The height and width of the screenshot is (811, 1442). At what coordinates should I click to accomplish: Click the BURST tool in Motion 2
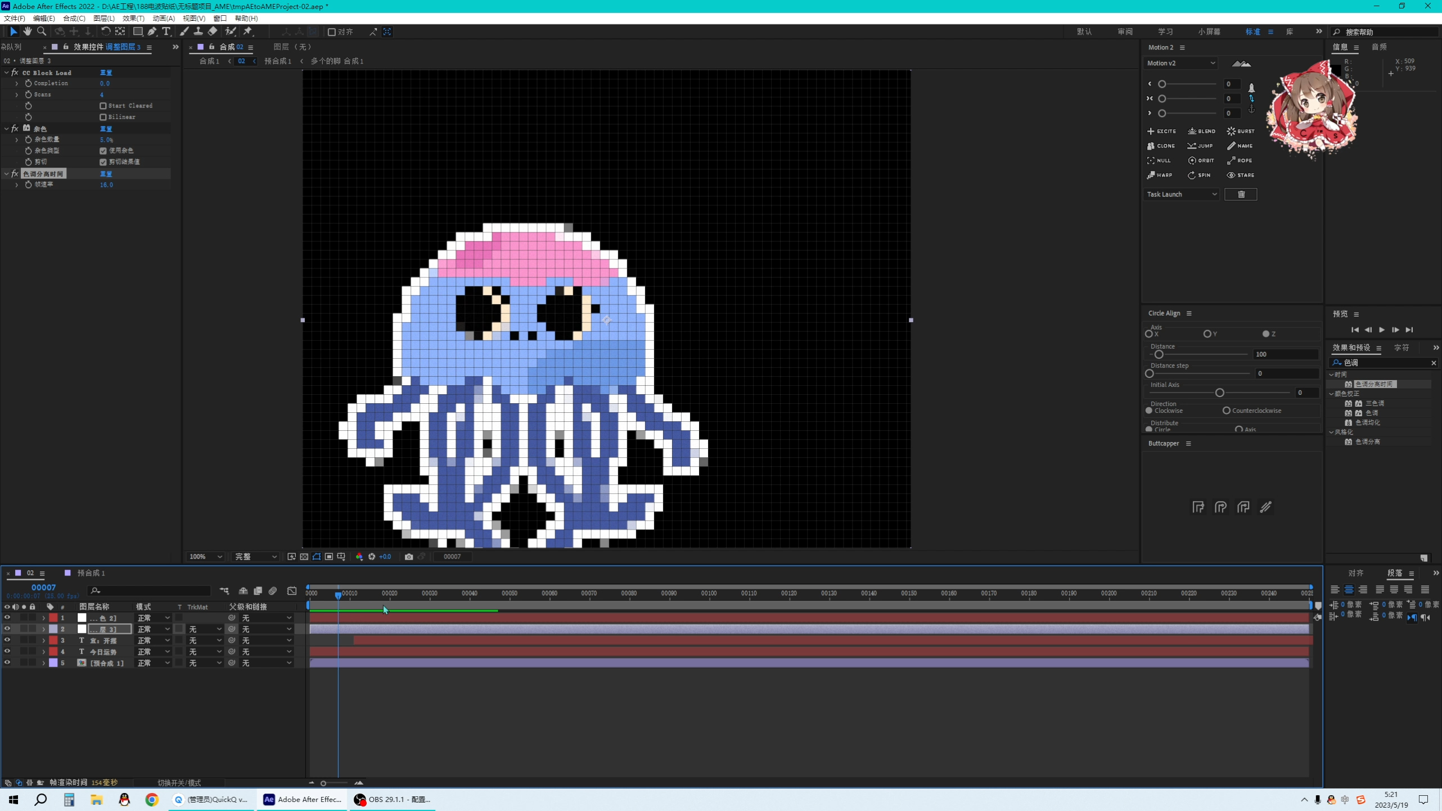(1241, 131)
